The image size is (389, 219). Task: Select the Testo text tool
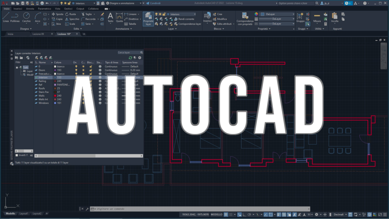pyautogui.click(x=111, y=17)
